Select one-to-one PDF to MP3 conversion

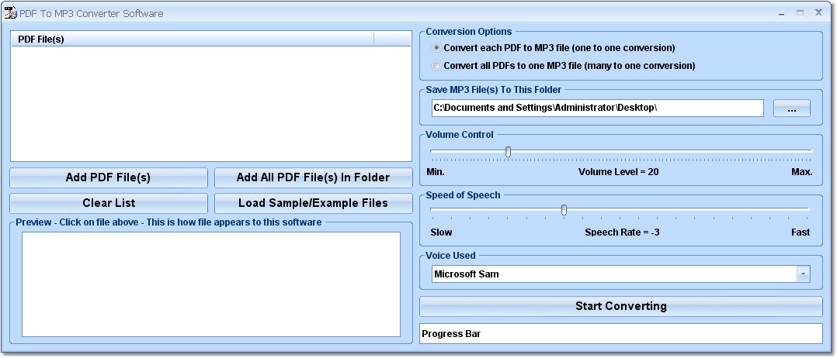[x=436, y=48]
